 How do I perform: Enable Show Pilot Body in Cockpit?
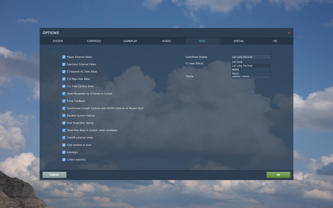pyautogui.click(x=64, y=130)
